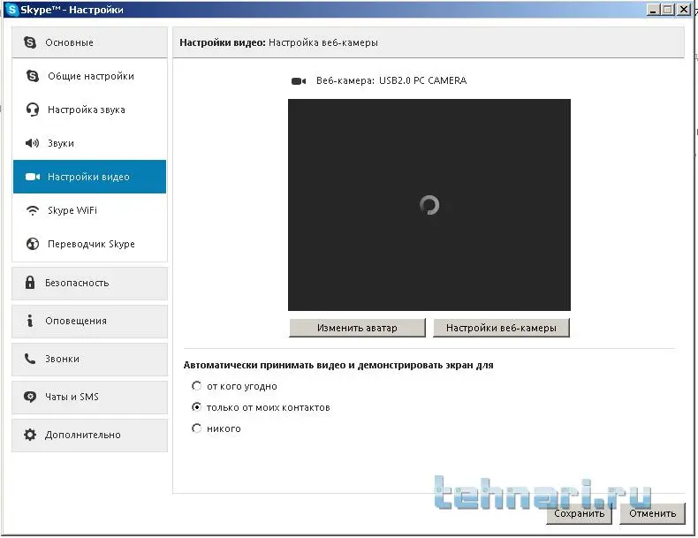Click the Skype logo icon beside Основные
Viewport: 698px width, 538px height.
(x=30, y=42)
